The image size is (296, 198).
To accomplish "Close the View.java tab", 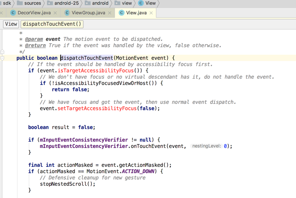I will pyautogui.click(x=151, y=13).
